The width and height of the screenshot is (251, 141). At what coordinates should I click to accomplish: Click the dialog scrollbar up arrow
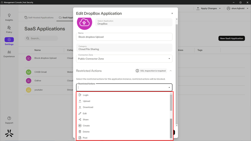click(x=177, y=19)
